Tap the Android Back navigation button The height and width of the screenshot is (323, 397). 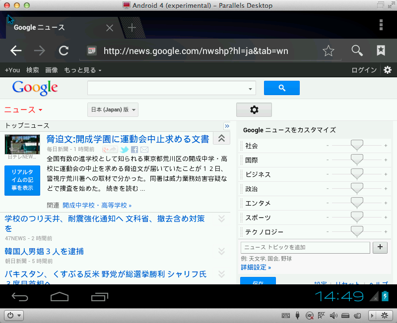tap(20, 297)
